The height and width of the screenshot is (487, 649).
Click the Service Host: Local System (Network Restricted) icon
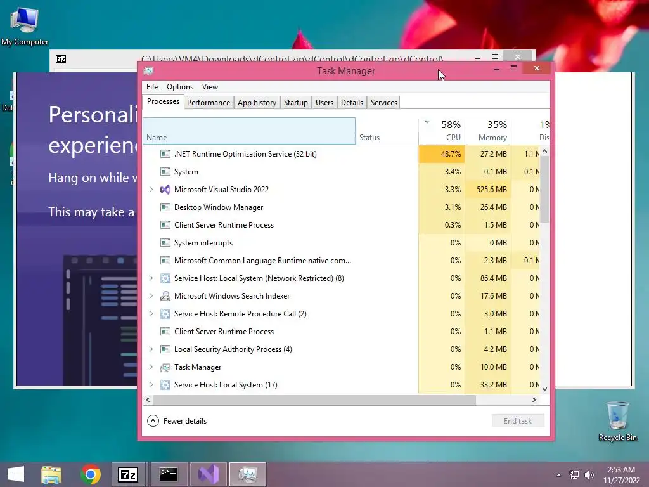tap(165, 278)
